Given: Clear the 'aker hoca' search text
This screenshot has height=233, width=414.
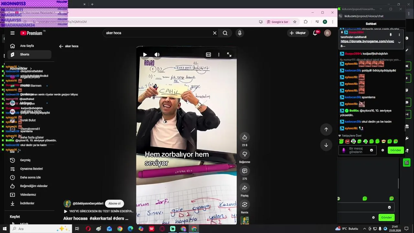Looking at the screenshot, I should click(214, 33).
